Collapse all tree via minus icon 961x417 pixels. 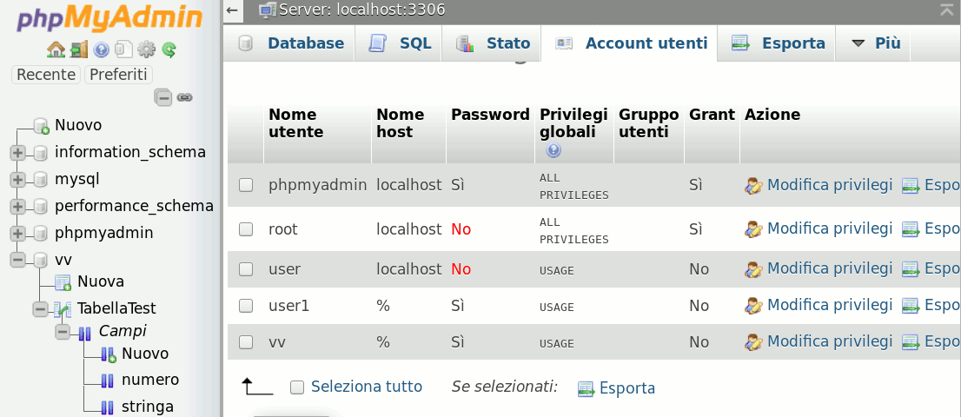coord(163,97)
